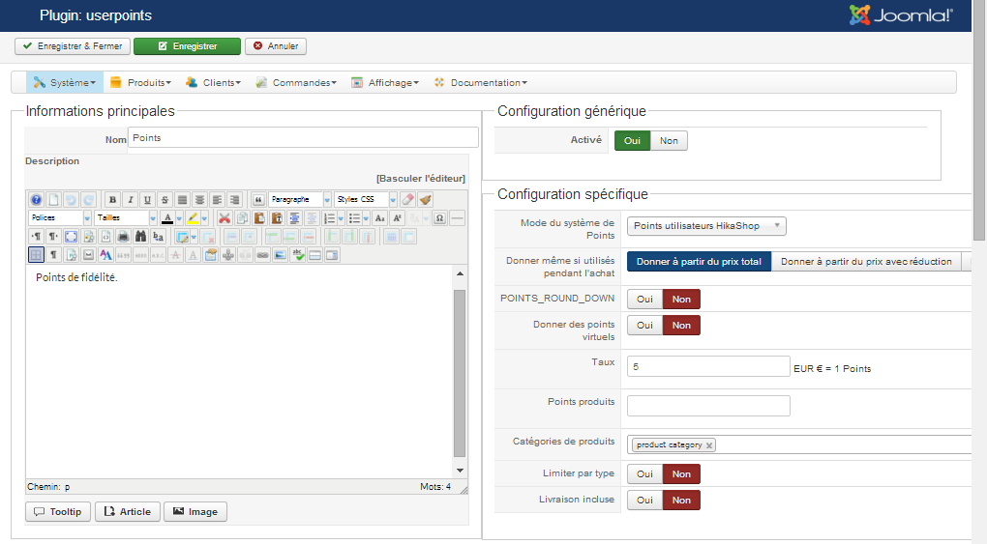Enable POINTS_ROUND_DOWN by choosing Oui
987x544 pixels.
tap(645, 300)
